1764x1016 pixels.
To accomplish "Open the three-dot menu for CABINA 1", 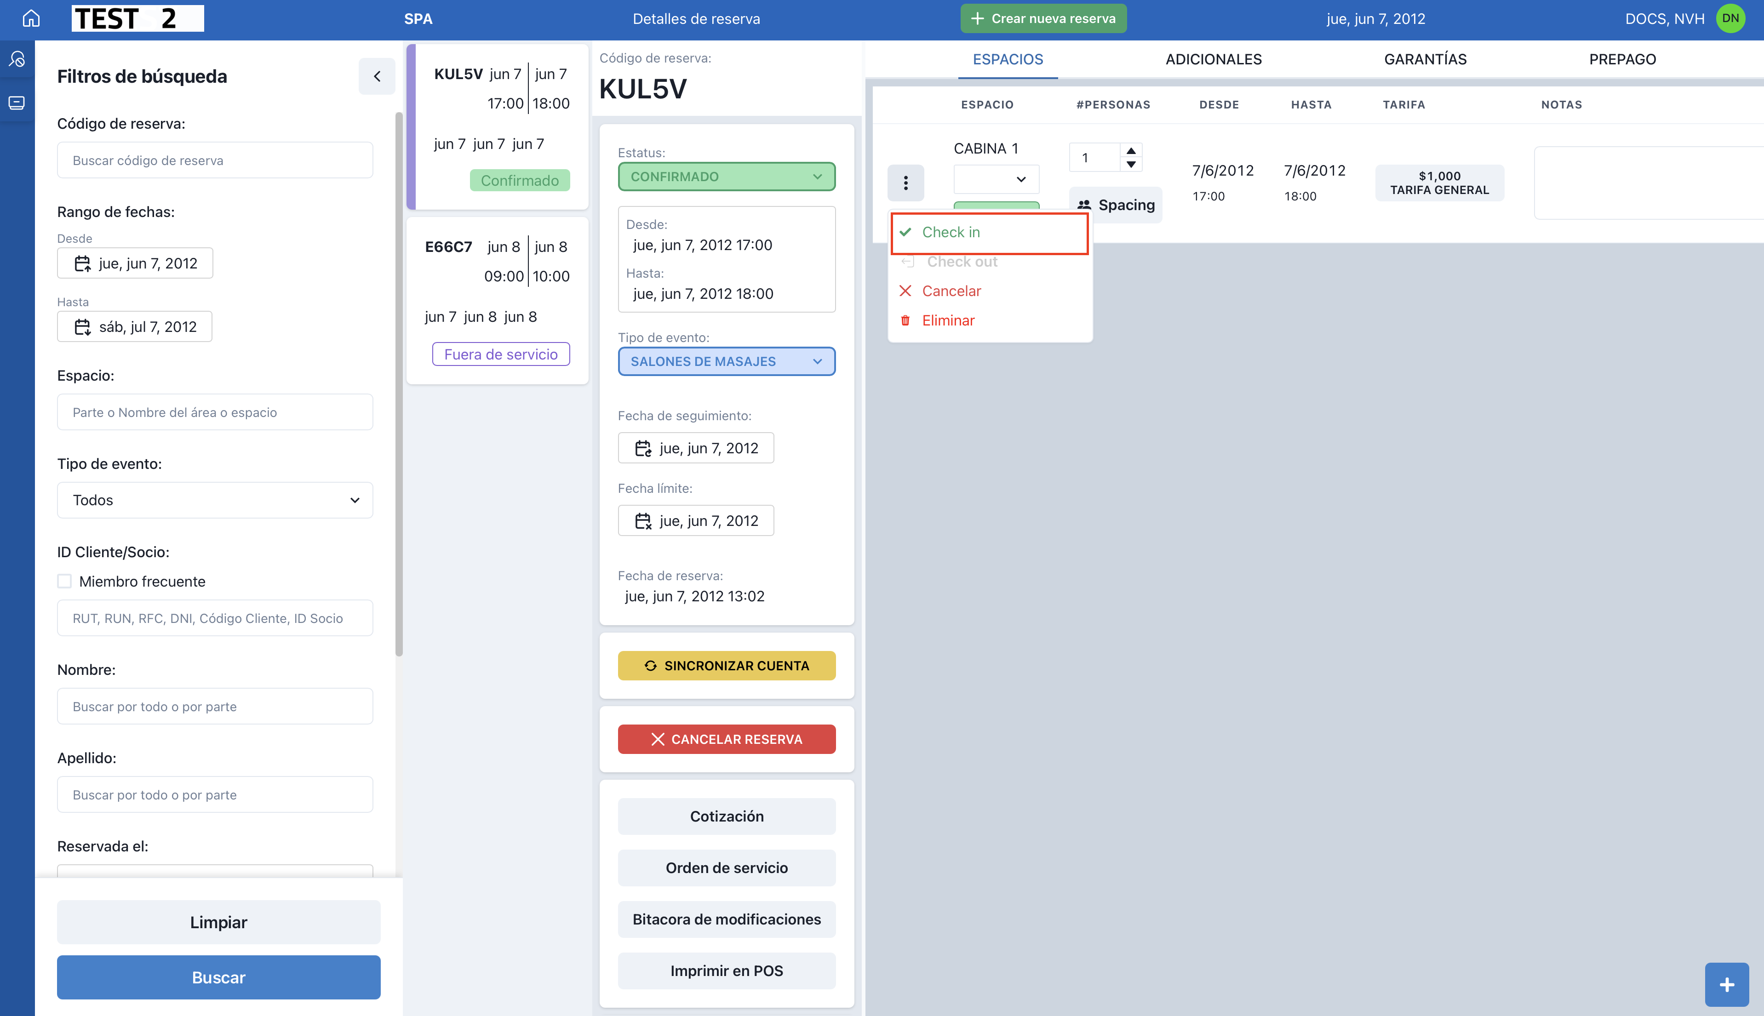I will (906, 183).
